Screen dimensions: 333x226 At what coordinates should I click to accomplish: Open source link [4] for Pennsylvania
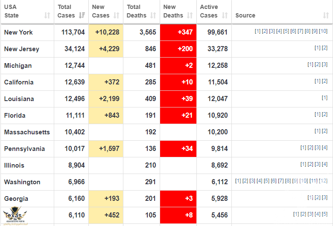point(325,148)
